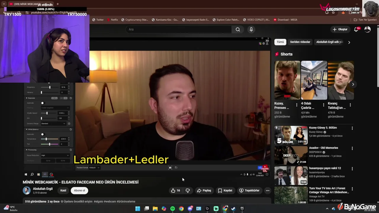
Task: Open Steam from taskbar
Action: (233, 209)
